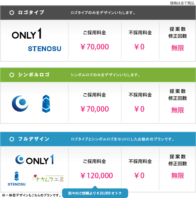The width and height of the screenshot is (196, 198).
Task: Click the blue STENOSU logotype sample
Action: (x=45, y=49)
